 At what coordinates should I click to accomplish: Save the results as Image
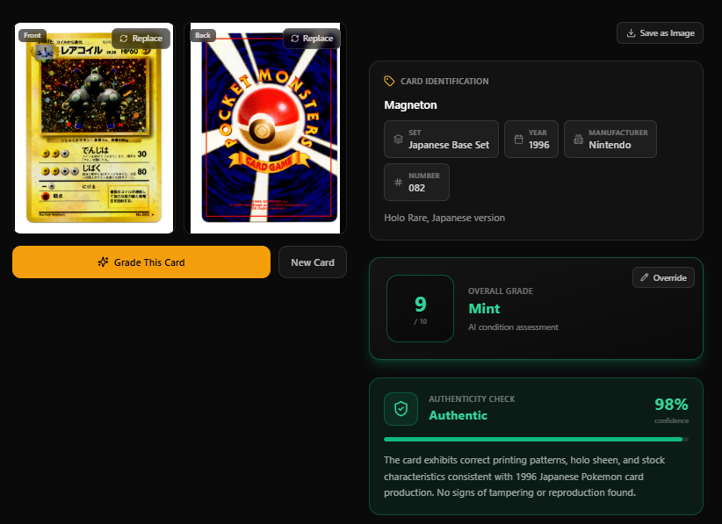[660, 33]
